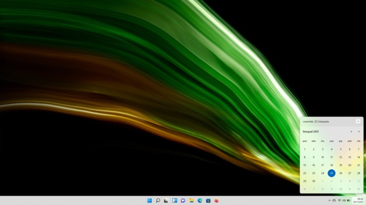Open File Explorer from the taskbar
The width and height of the screenshot is (366, 205).
[x=191, y=201]
